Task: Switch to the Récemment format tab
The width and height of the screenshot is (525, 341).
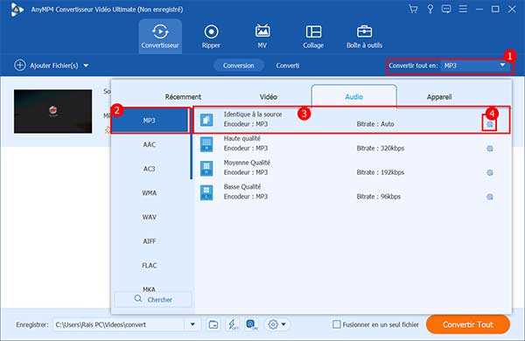Action: 183,97
